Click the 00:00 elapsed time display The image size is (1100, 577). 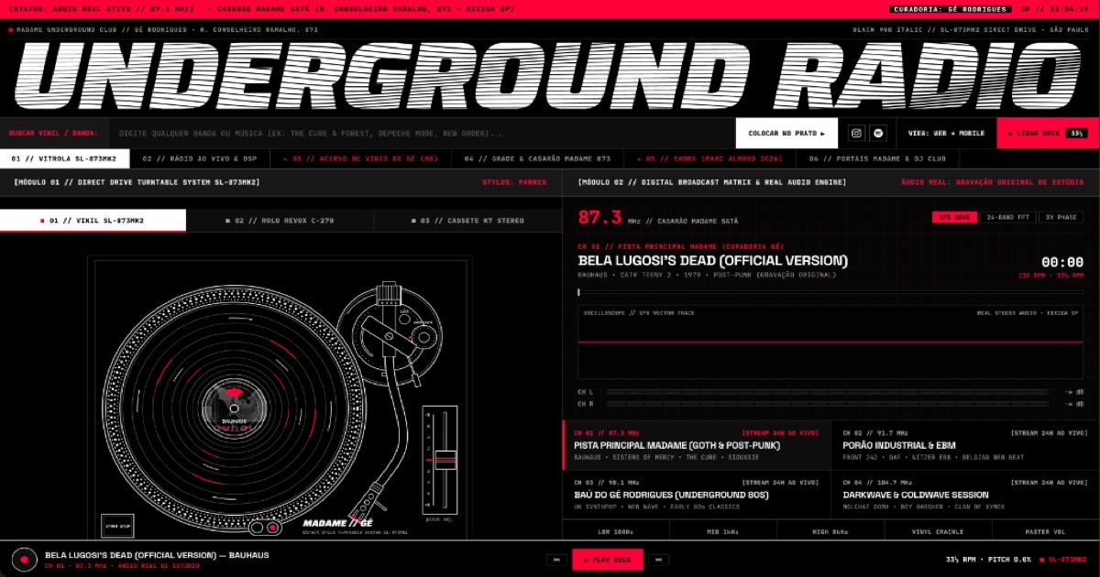pos(1062,262)
